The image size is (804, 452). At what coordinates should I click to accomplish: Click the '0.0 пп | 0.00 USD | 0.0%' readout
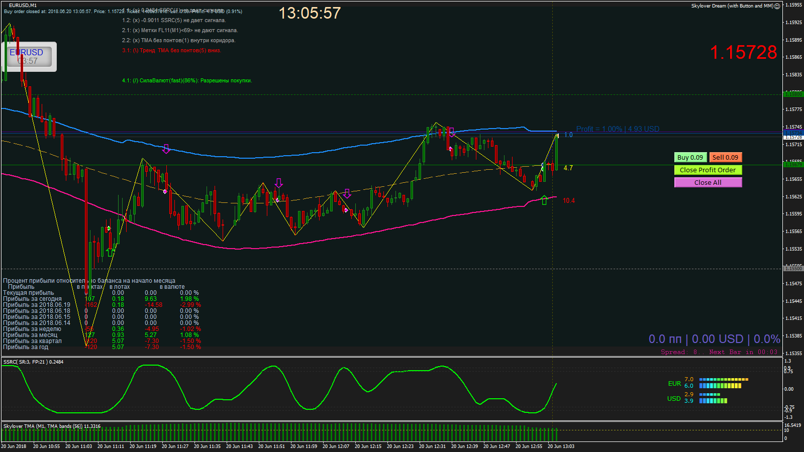pos(714,339)
